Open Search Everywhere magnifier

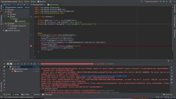174,2
